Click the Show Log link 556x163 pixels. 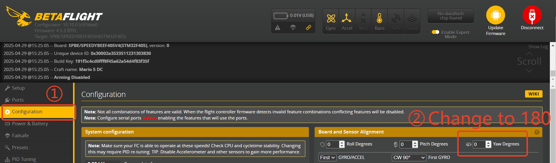(x=538, y=47)
